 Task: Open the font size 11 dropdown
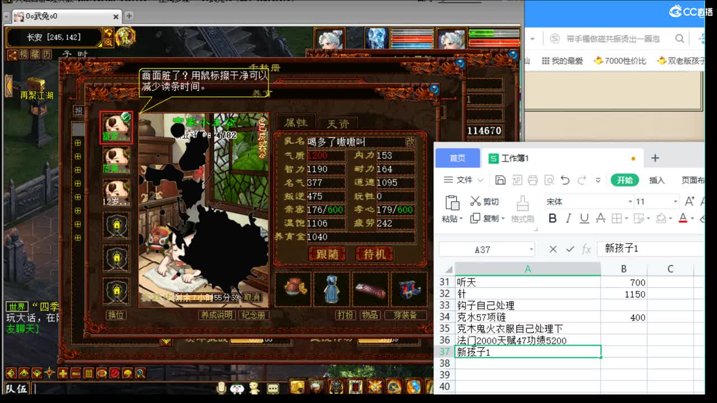[675, 201]
